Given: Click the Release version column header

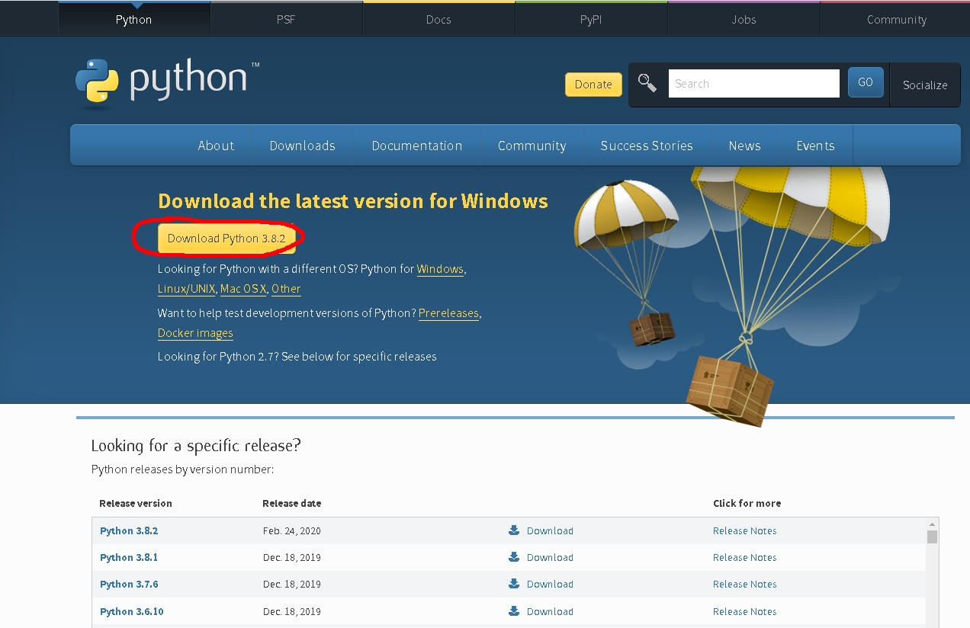Looking at the screenshot, I should tap(136, 503).
